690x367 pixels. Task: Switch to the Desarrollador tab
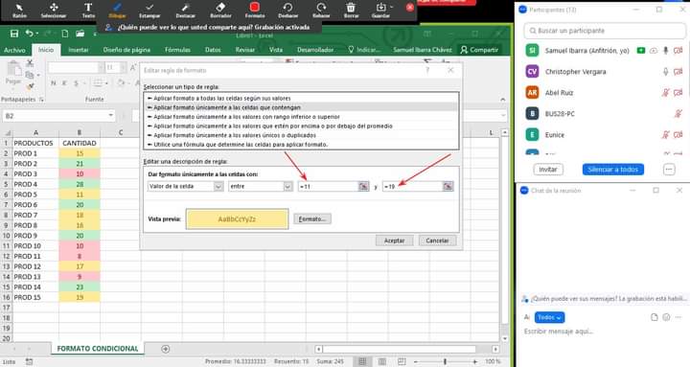[x=315, y=50]
